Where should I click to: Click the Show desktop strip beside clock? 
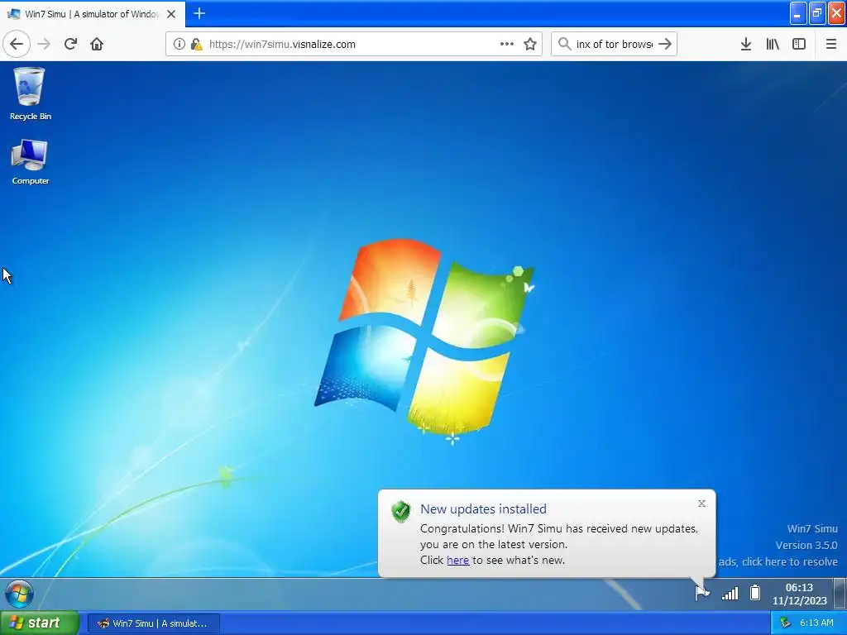point(840,594)
